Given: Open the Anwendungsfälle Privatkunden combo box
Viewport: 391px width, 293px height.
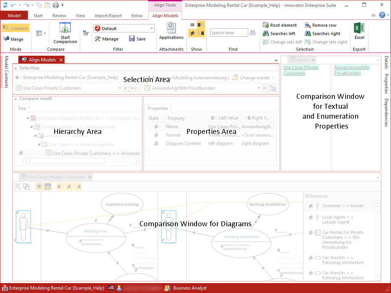Looking at the screenshot, I should point(202,88).
